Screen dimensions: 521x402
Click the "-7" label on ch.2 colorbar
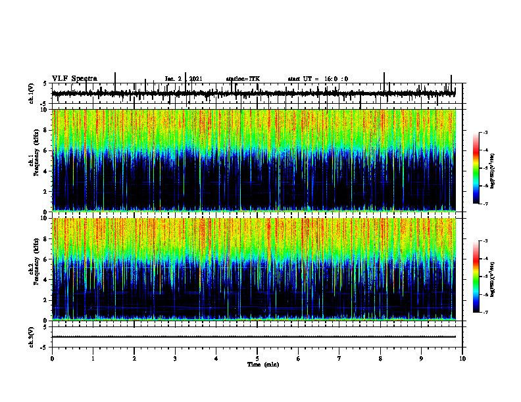coord(485,312)
